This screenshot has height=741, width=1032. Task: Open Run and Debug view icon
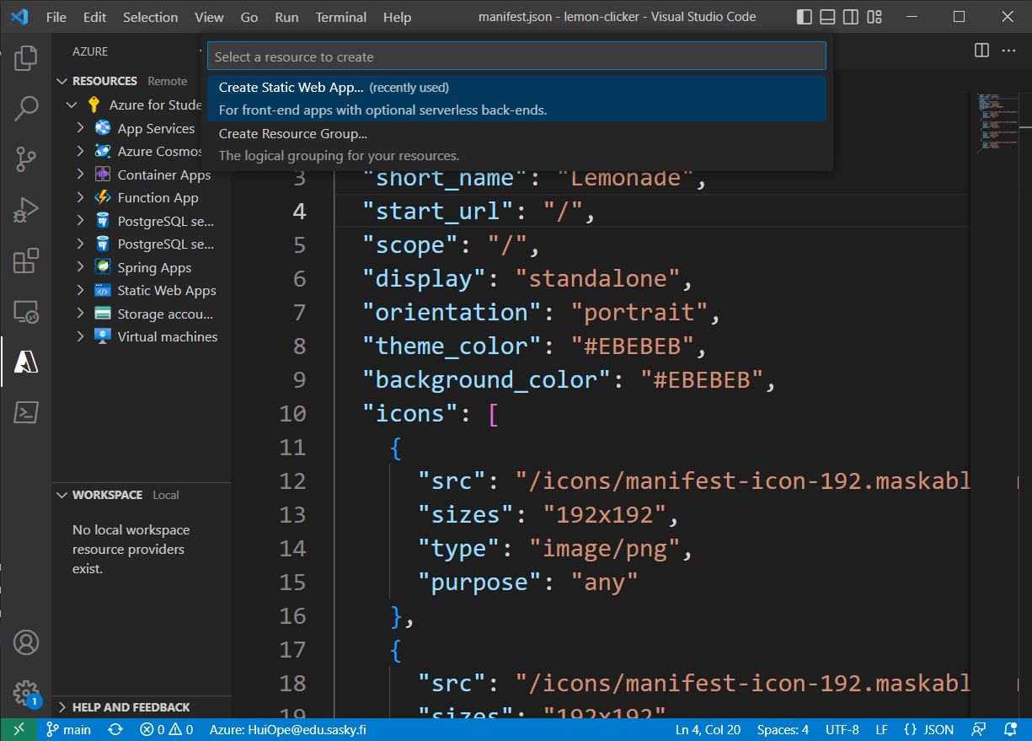coord(26,210)
